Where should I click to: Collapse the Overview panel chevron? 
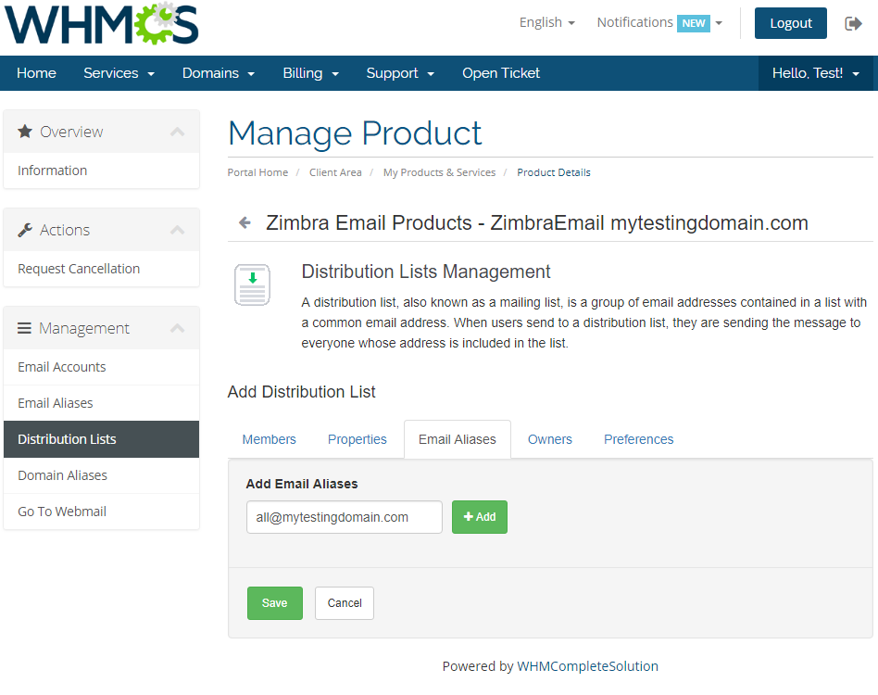click(x=177, y=133)
